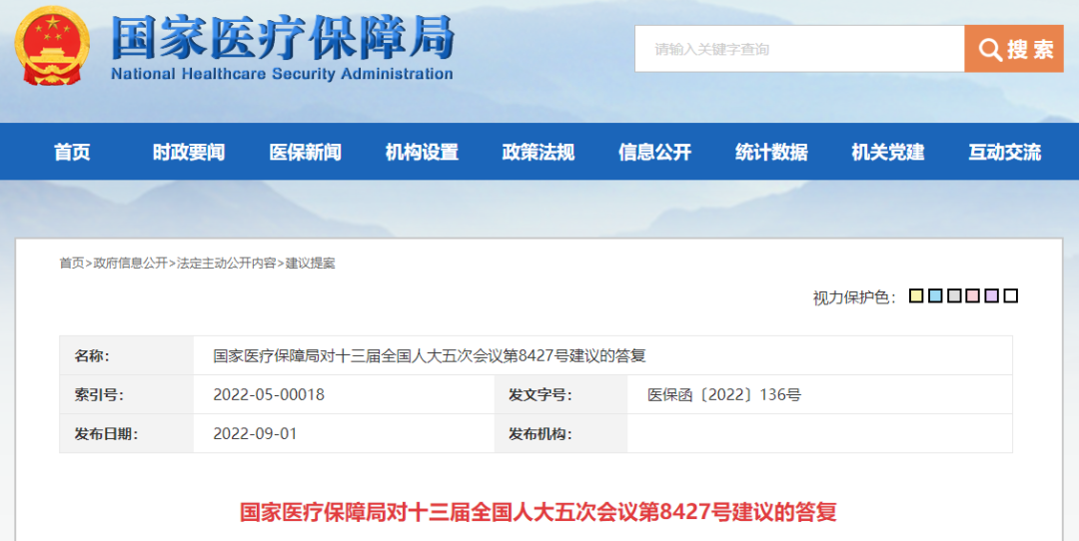Image resolution: width=1079 pixels, height=541 pixels.
Task: Select the gray eye-protection color
Action: [x=954, y=296]
